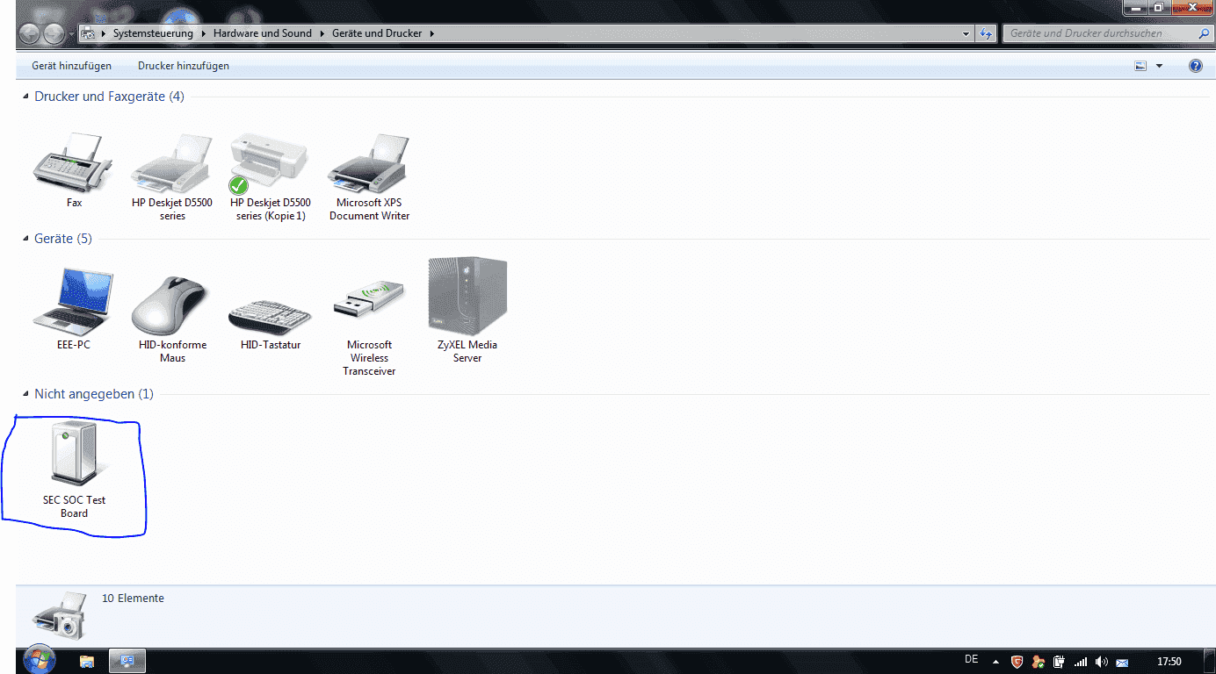Expand arrow after Geräte und Drucker breadcrumb
The width and height of the screenshot is (1216, 674).
(432, 33)
